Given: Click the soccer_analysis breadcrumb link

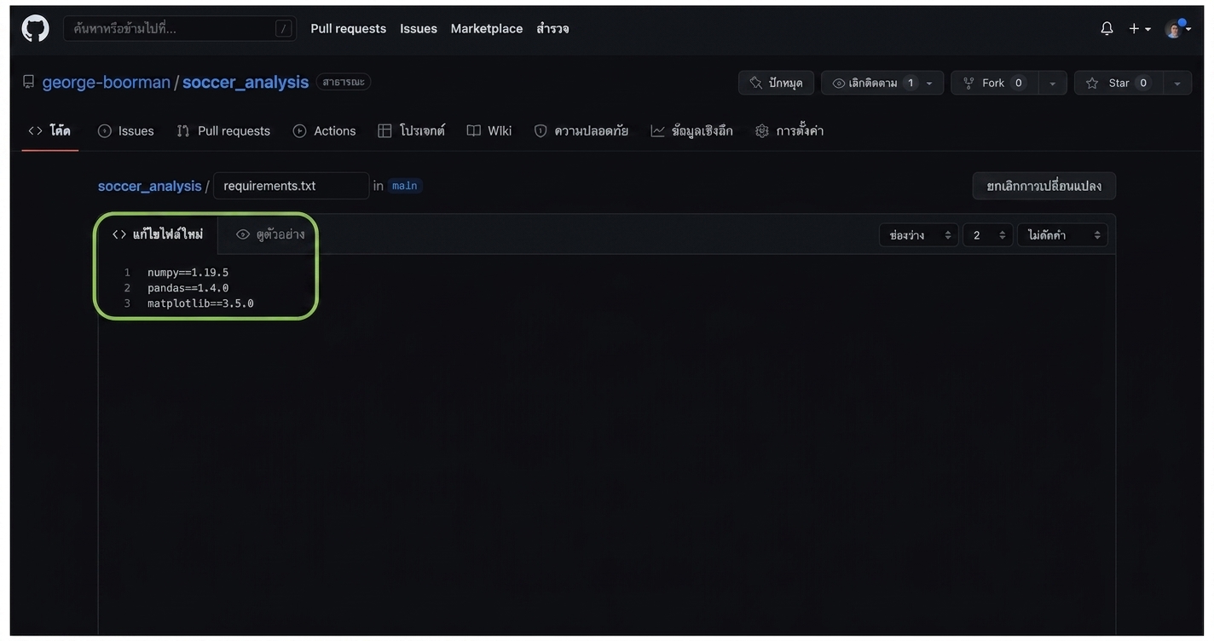Looking at the screenshot, I should coord(149,186).
